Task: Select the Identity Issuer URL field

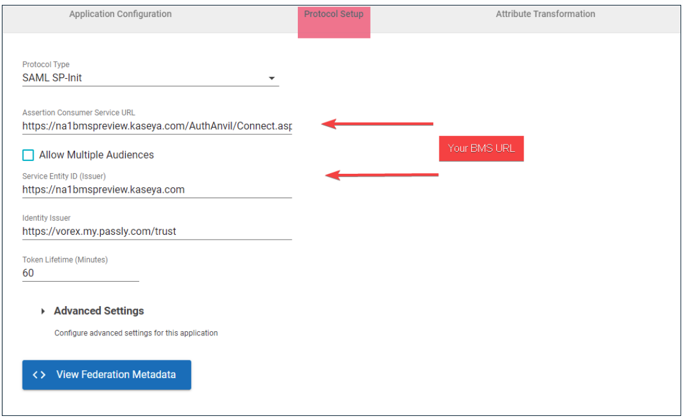Action: coord(157,232)
